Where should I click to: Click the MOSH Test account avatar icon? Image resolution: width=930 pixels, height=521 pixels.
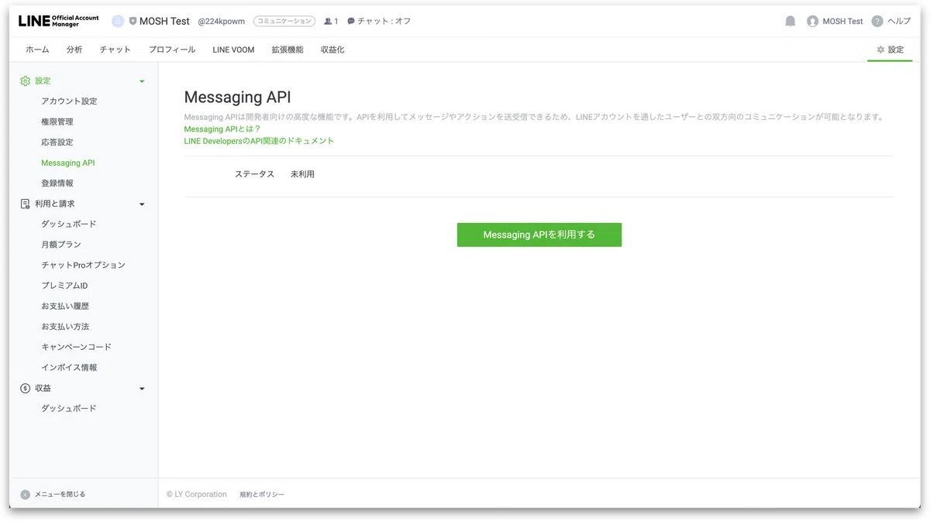[x=812, y=21]
